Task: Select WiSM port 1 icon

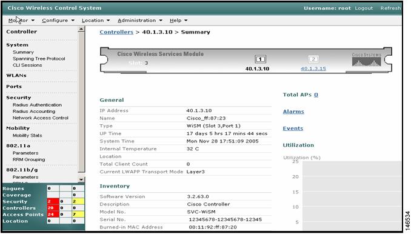Action: click(x=260, y=59)
